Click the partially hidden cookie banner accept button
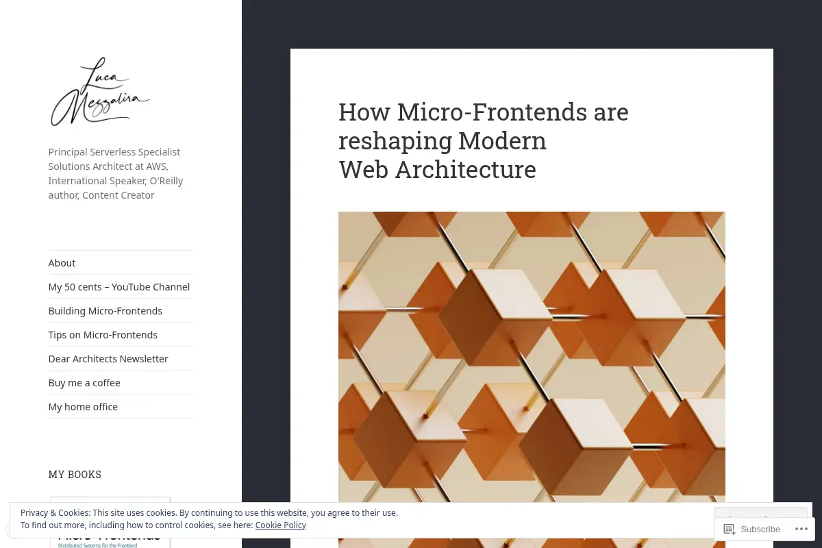This screenshot has height=548, width=822. (760, 514)
